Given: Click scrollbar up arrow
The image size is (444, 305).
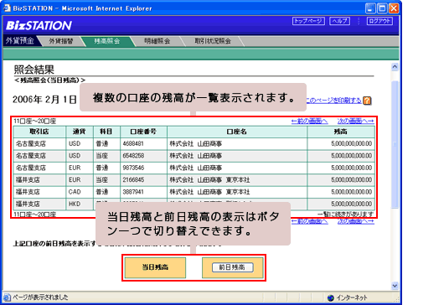Looking at the screenshot, I should (395, 67).
